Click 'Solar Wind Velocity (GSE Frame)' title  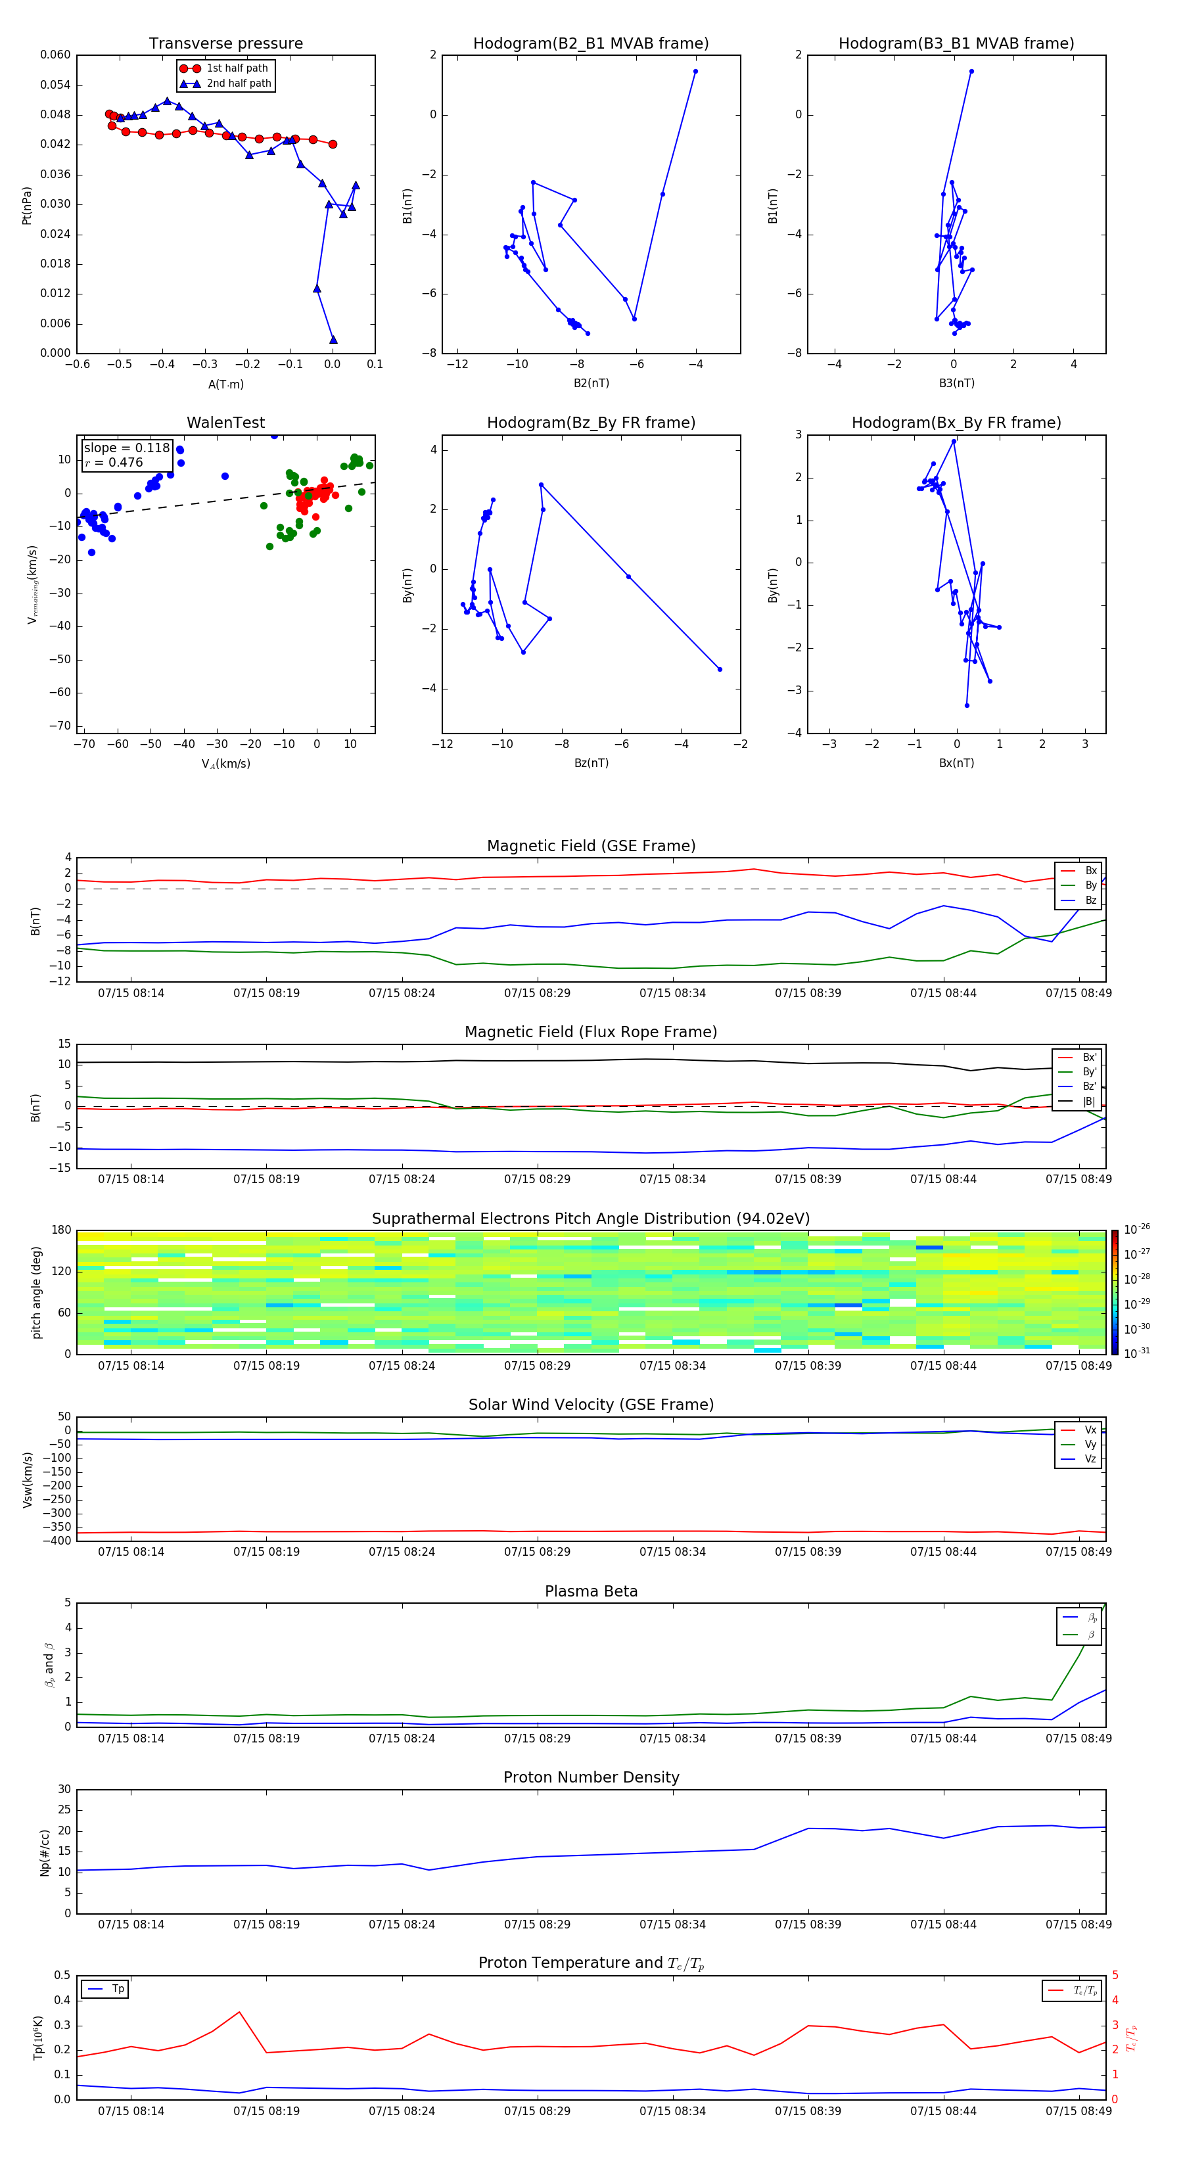tap(591, 1405)
